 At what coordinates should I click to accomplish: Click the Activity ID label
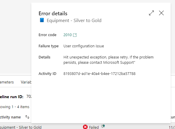pos(47,74)
